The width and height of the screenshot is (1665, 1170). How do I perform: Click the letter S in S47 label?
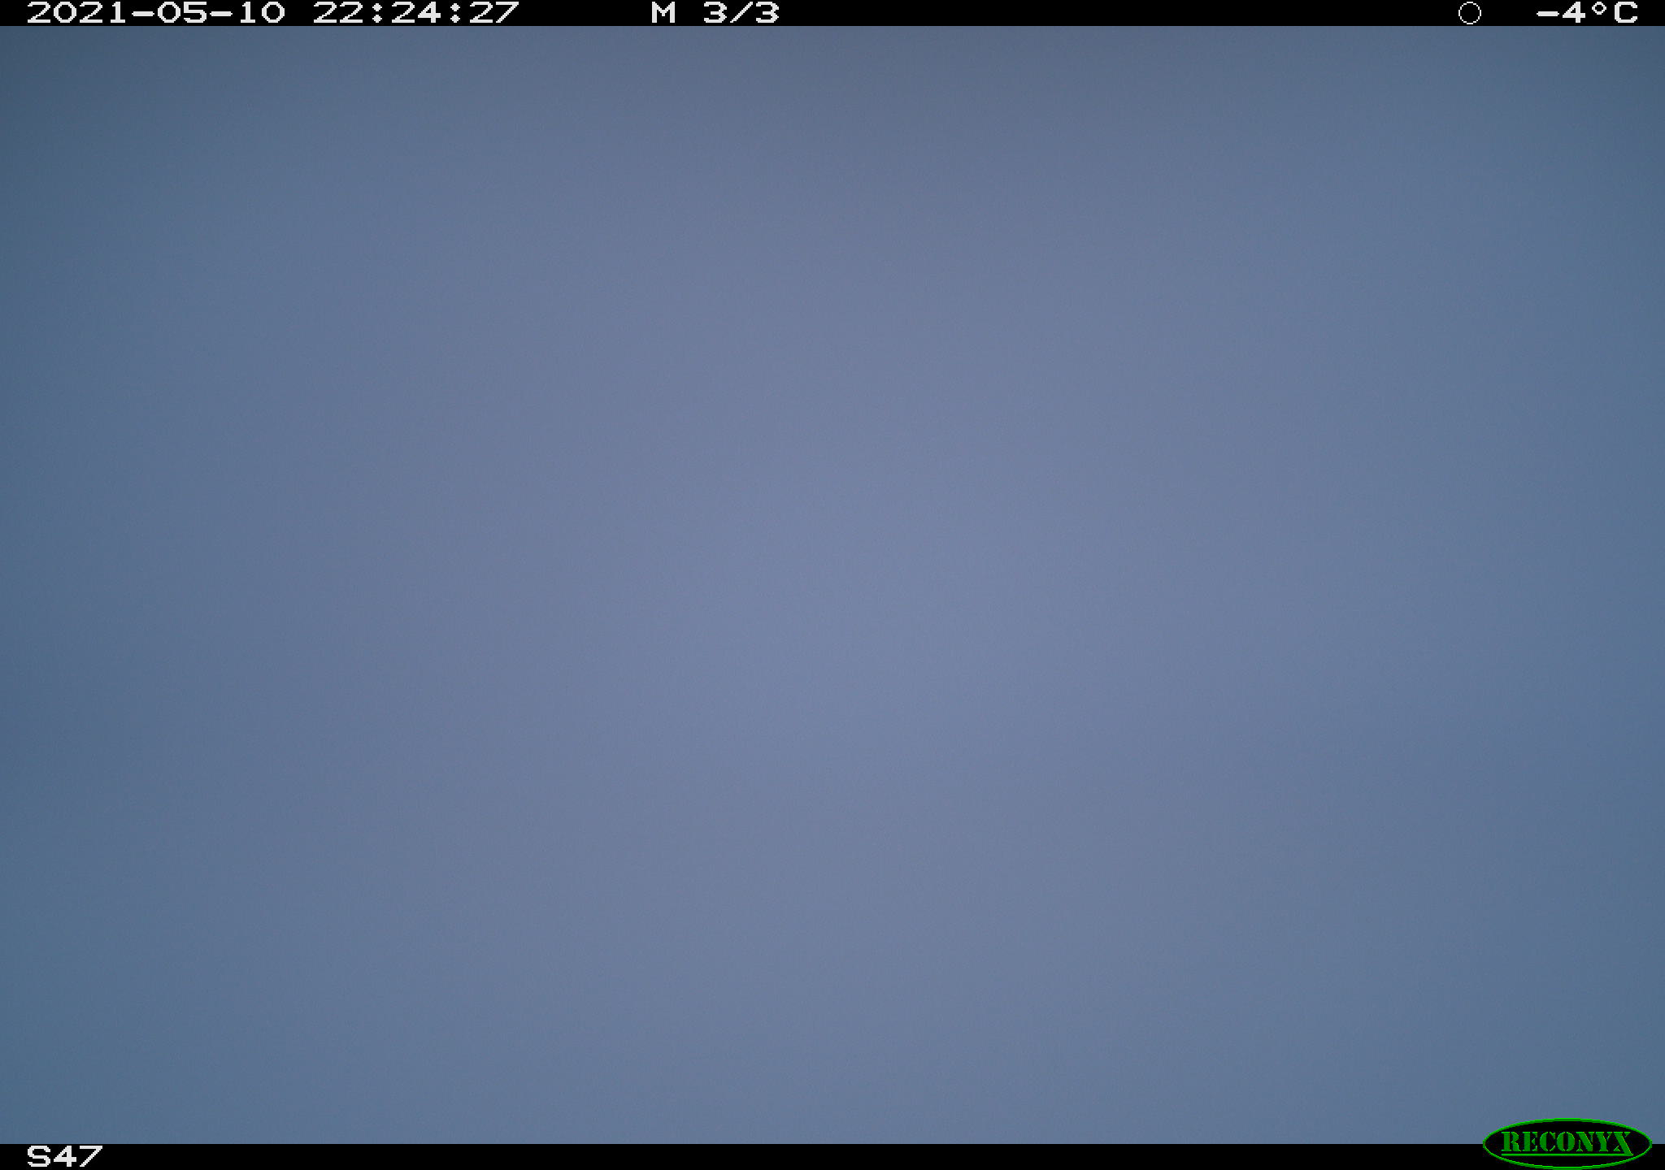pos(38,1156)
